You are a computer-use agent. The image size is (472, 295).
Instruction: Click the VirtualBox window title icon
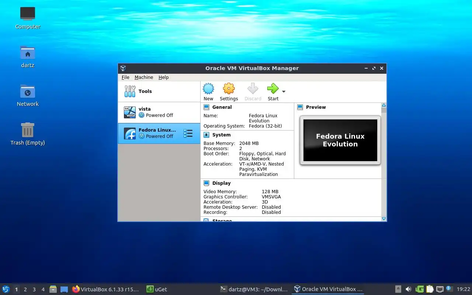(x=123, y=68)
